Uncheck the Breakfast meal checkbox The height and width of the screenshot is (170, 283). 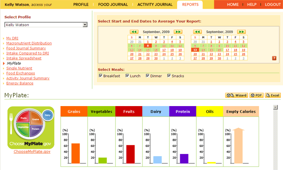tap(101, 76)
